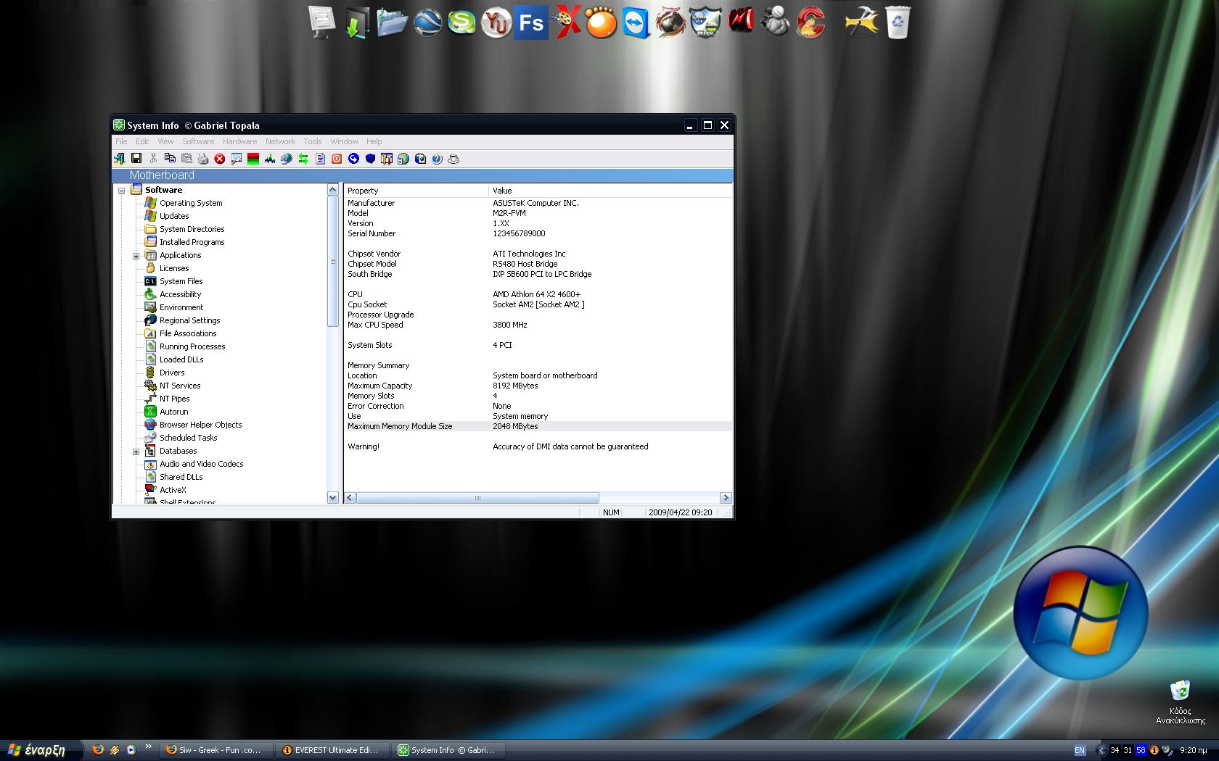Select Installed Programs in the tree

coord(192,242)
